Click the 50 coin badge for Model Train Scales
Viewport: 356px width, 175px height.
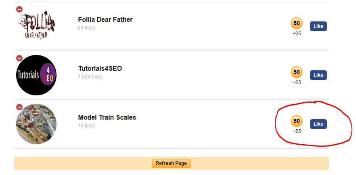pos(297,121)
